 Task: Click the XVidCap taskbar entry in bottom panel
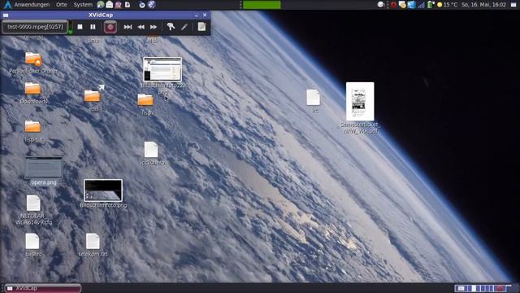point(43,288)
